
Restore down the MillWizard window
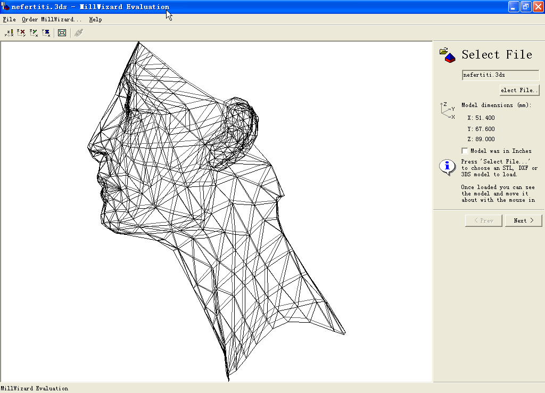pyautogui.click(x=525, y=6)
